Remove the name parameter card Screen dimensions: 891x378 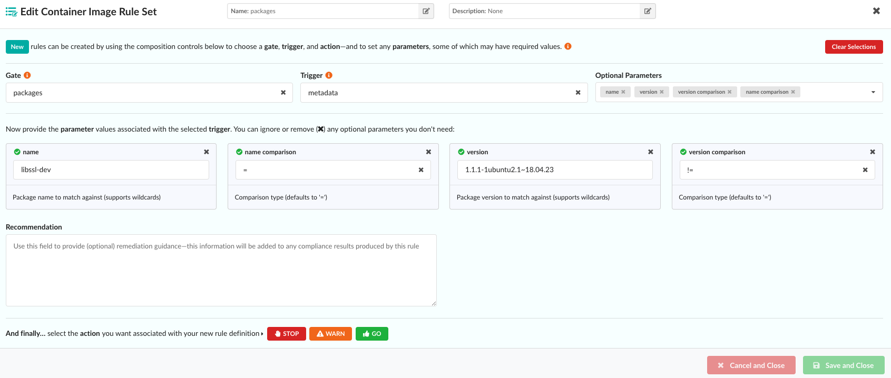[207, 152]
